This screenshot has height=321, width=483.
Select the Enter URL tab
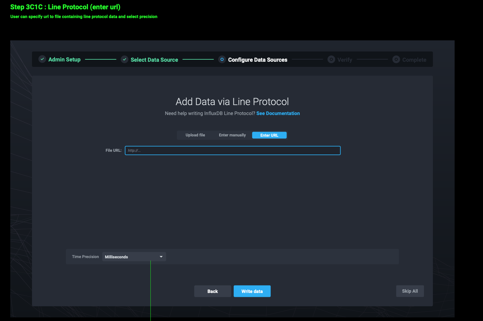(269, 135)
